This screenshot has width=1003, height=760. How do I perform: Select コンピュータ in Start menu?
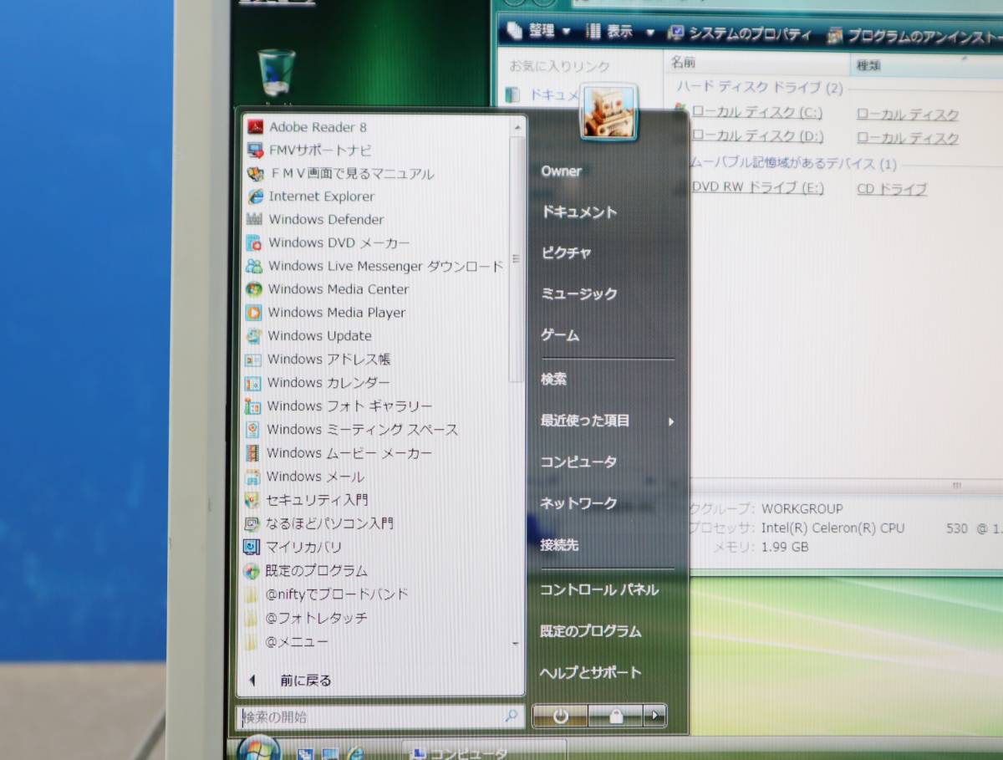point(578,462)
